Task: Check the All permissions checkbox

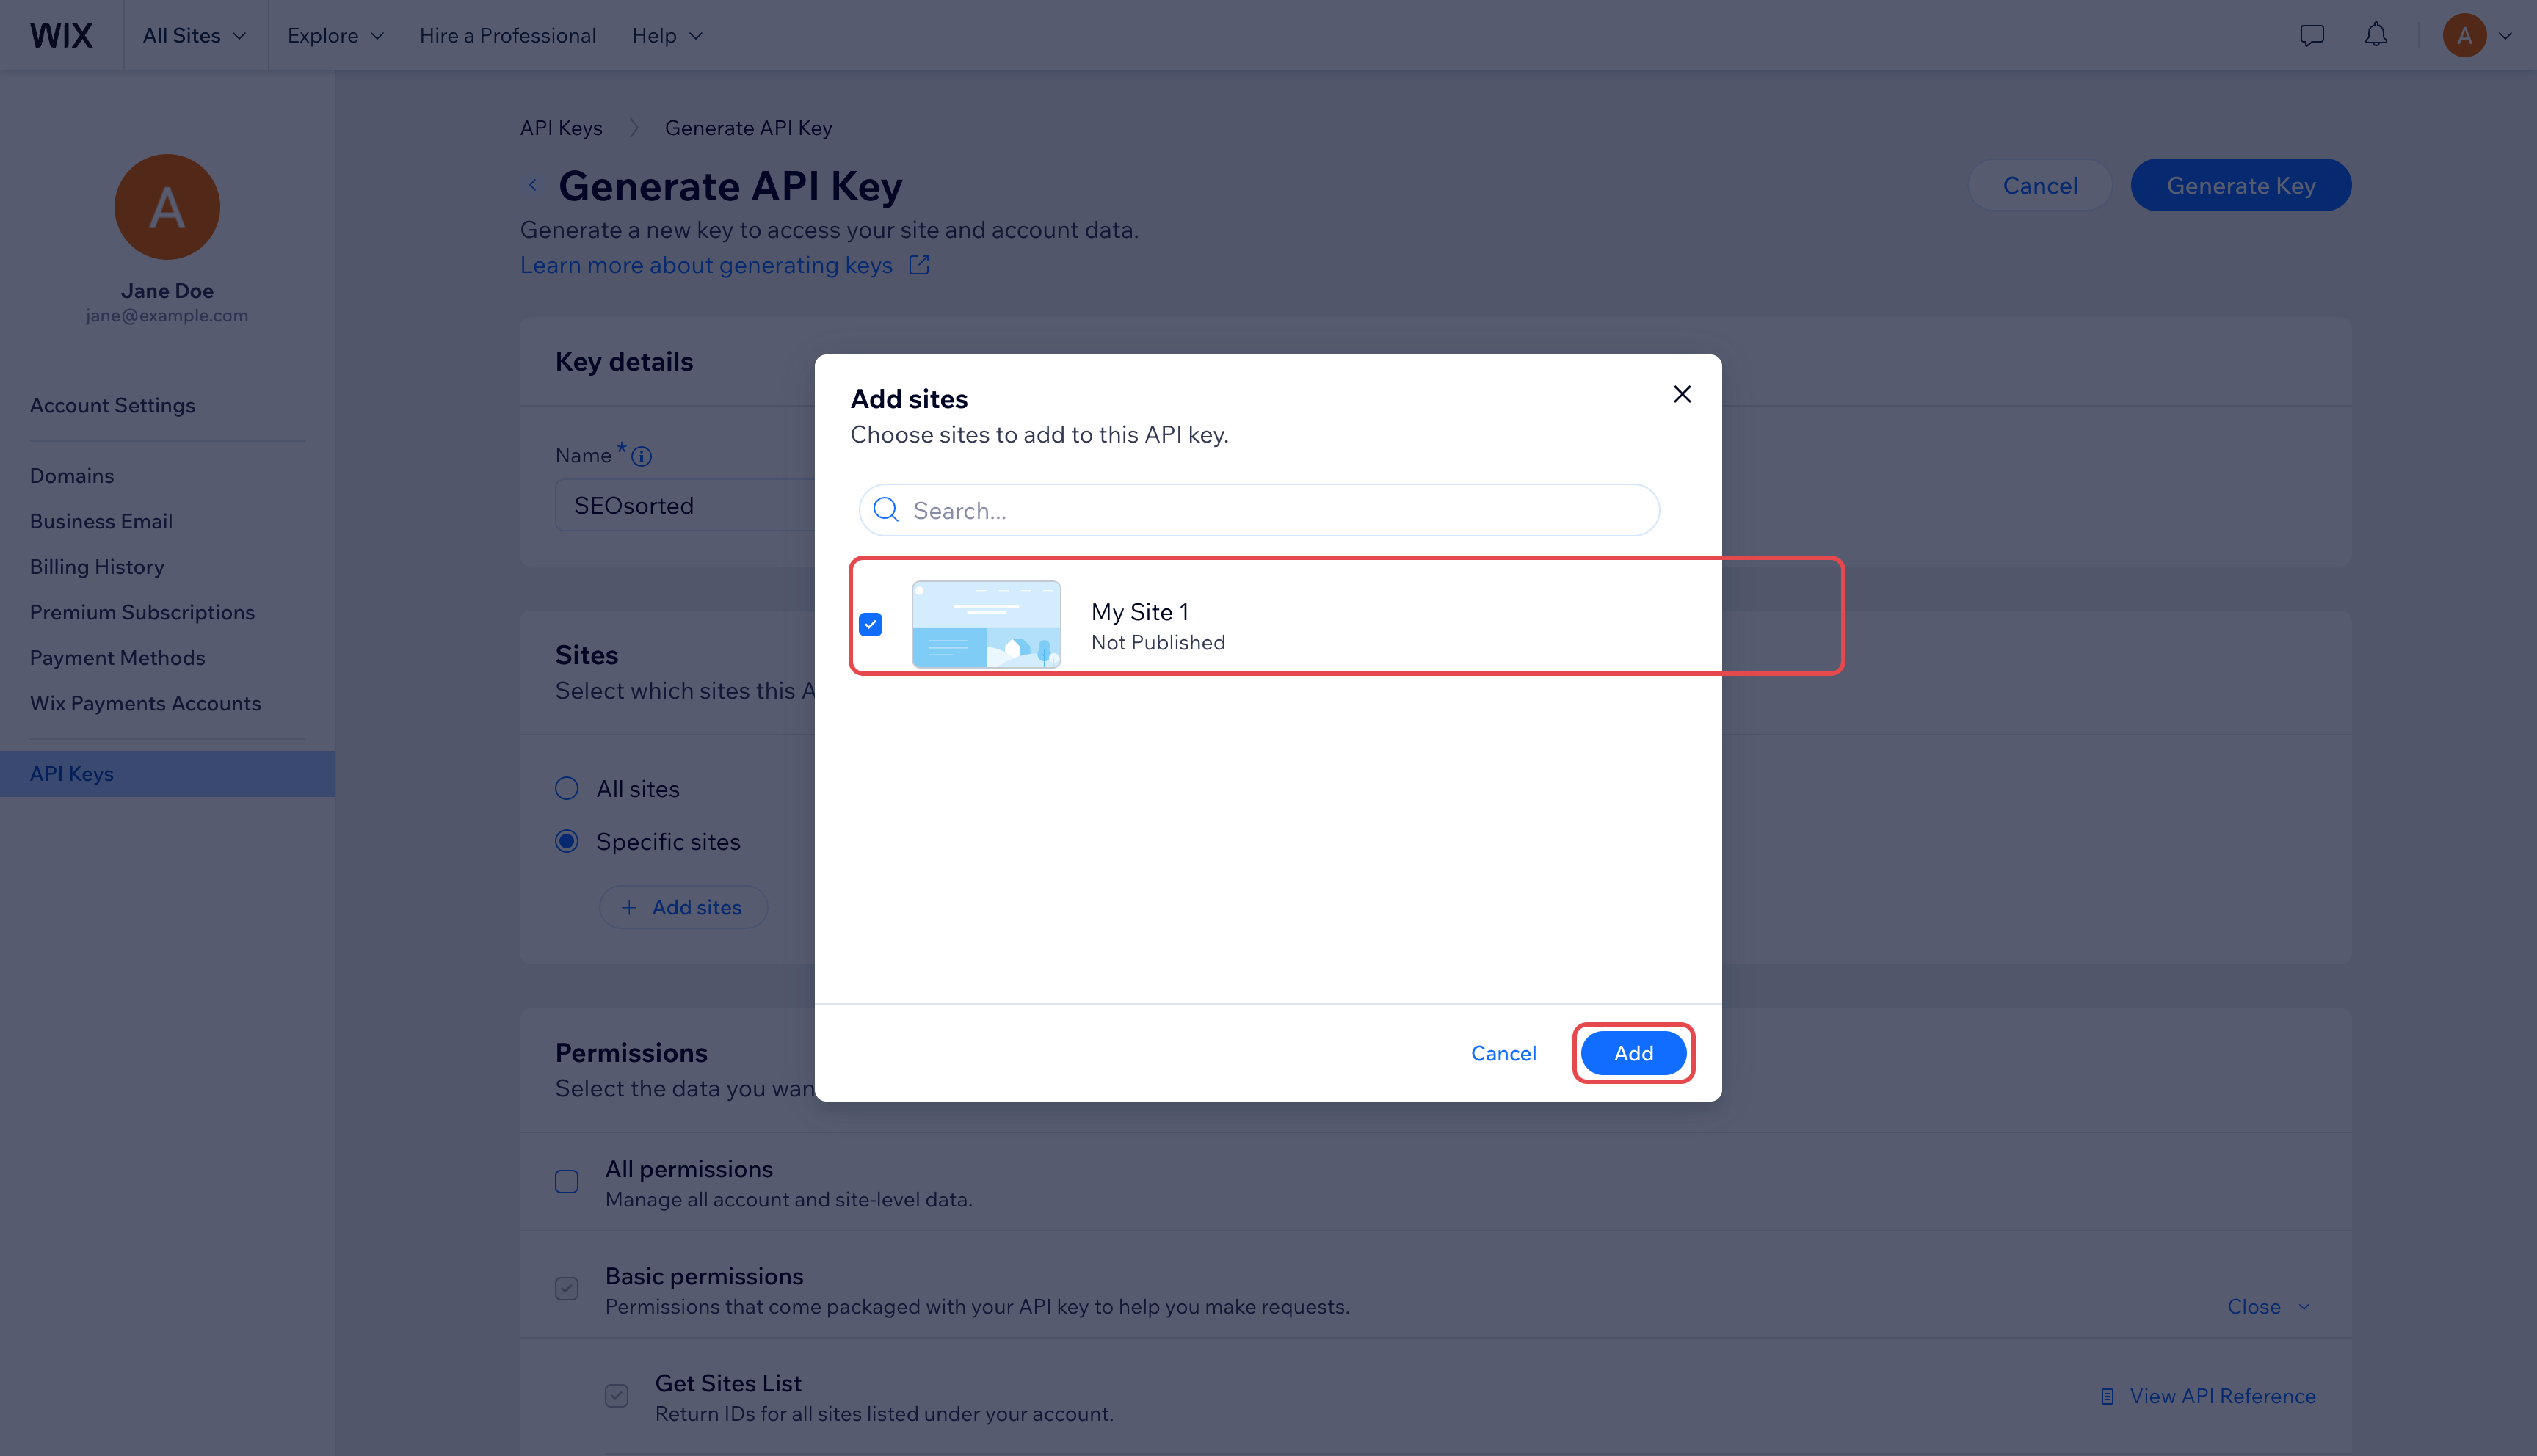Action: click(567, 1181)
